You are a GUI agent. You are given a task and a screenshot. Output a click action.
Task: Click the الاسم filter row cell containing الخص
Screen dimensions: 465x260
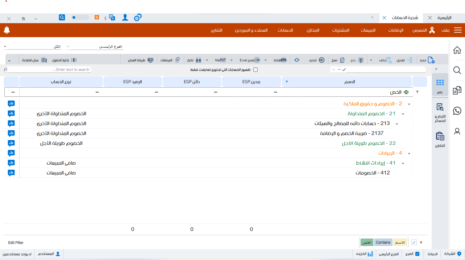[x=347, y=92]
